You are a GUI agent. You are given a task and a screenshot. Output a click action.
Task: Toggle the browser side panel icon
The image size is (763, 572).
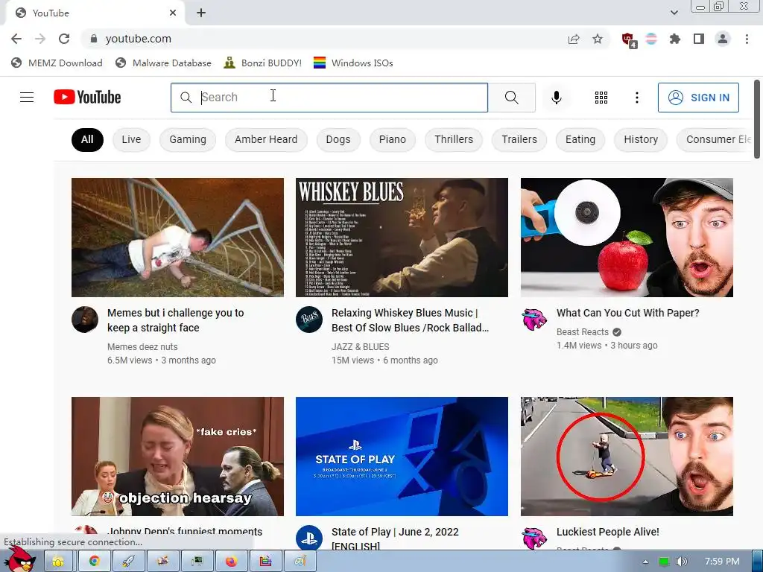699,39
